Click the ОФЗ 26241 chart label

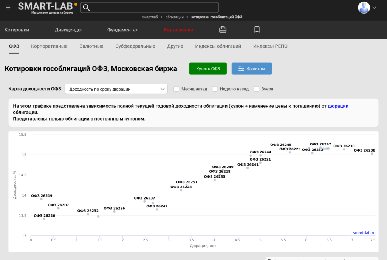point(248,164)
